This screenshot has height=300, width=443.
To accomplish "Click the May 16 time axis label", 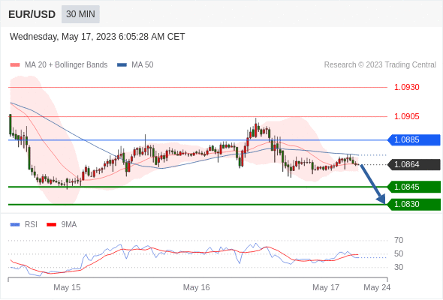I will click(197, 287).
